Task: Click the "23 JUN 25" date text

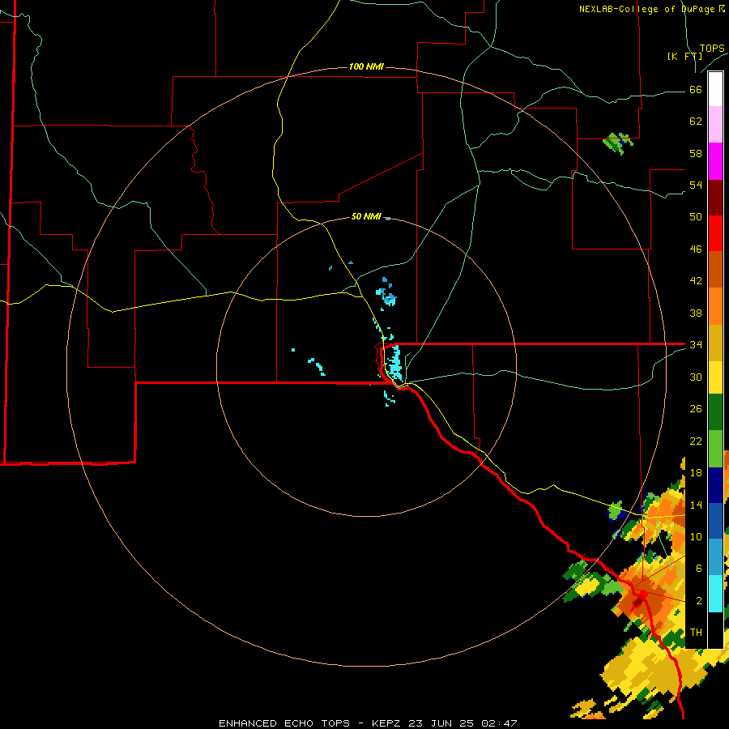Action: 441,723
